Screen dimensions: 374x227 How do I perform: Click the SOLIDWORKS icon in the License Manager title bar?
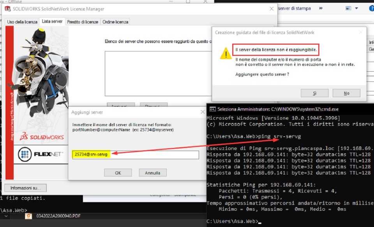click(8, 9)
